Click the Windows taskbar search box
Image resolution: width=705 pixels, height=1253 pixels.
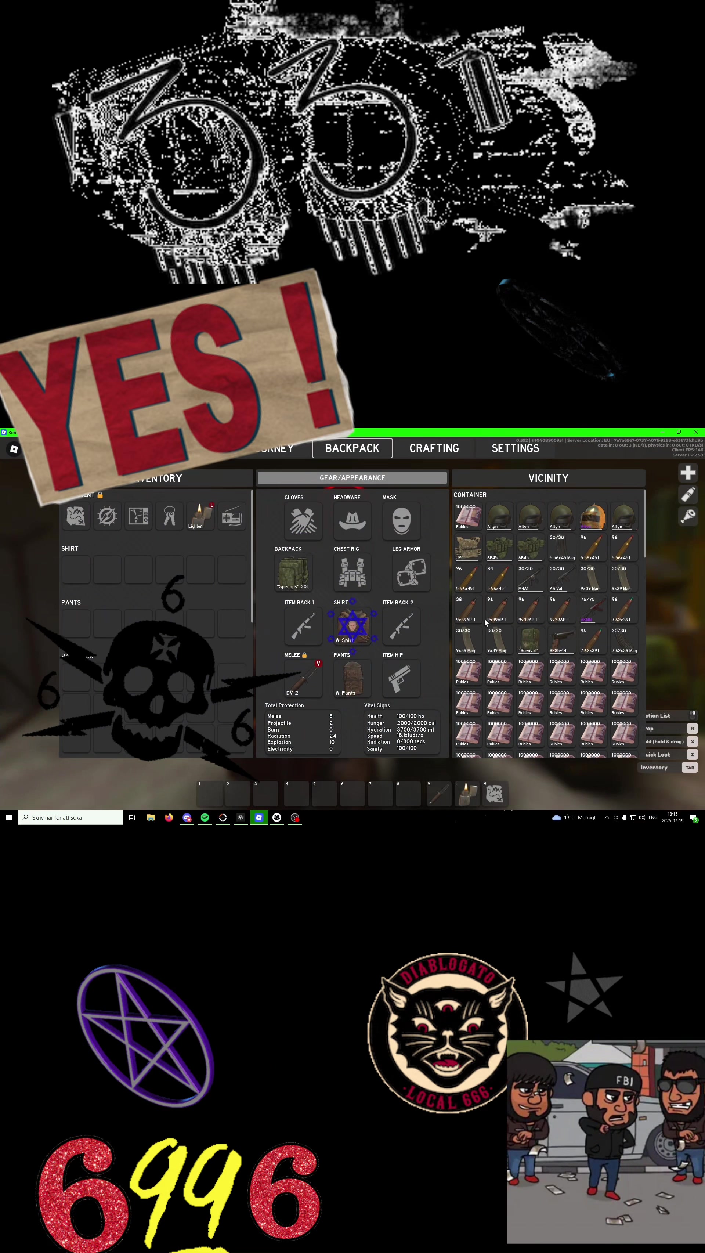click(70, 818)
